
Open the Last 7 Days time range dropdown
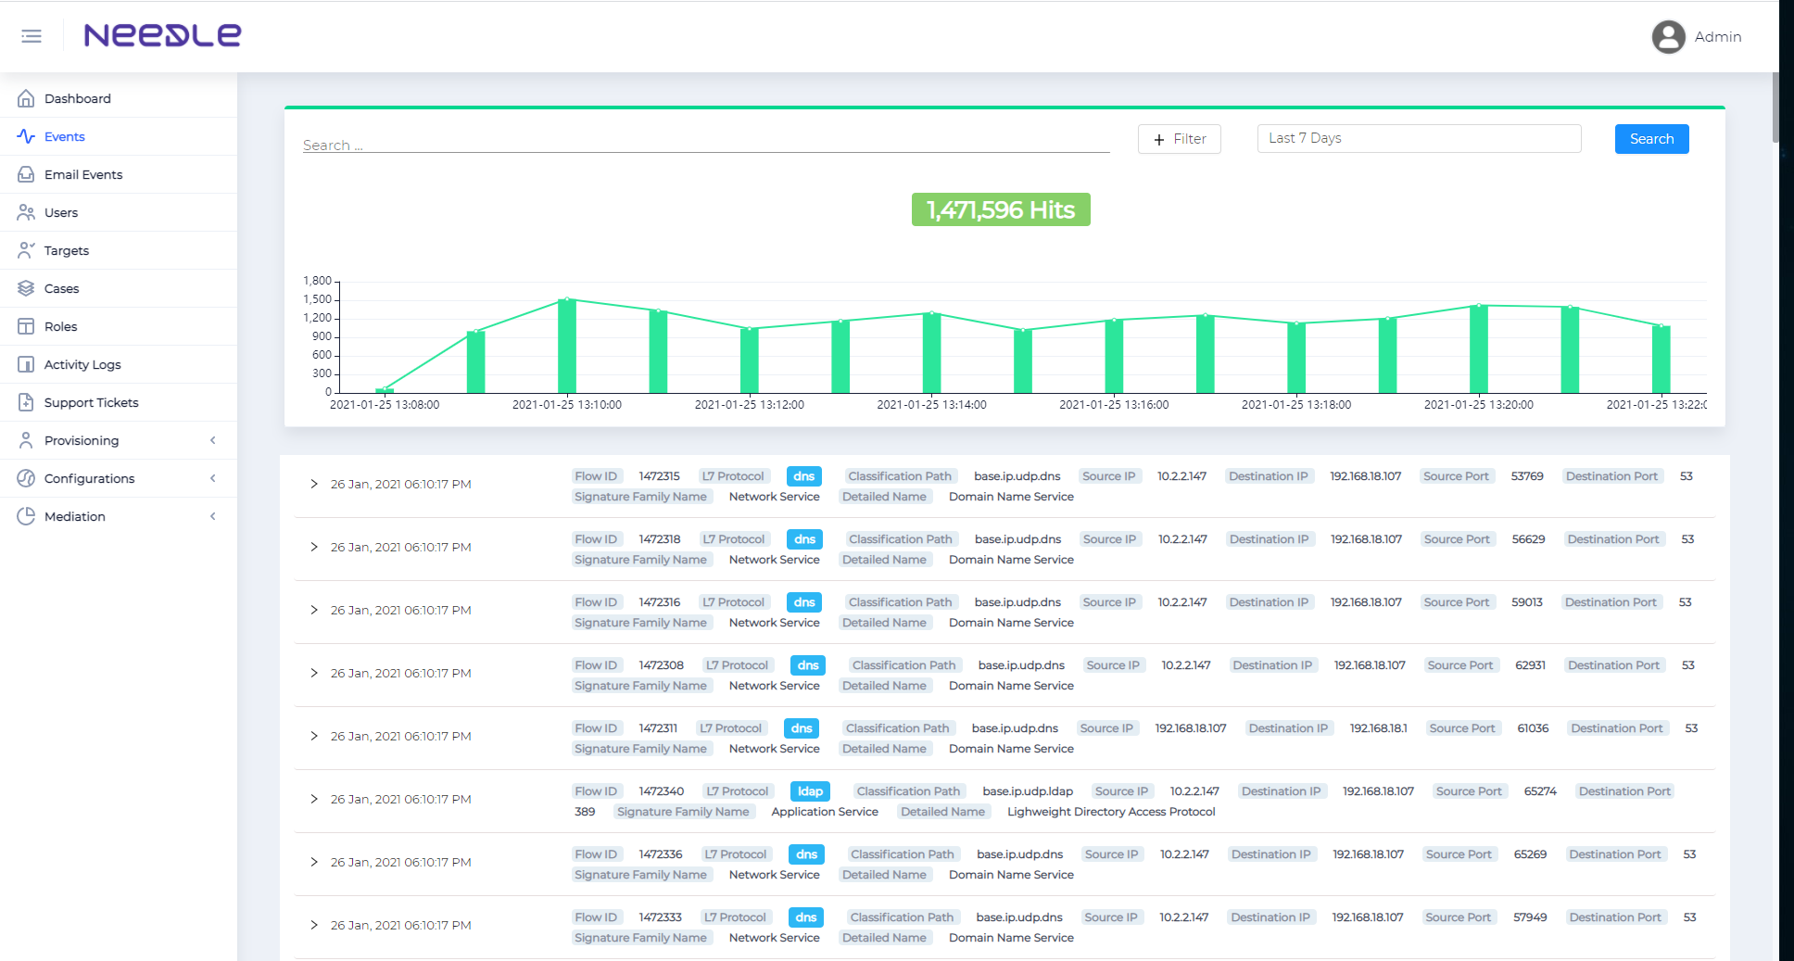tap(1418, 138)
